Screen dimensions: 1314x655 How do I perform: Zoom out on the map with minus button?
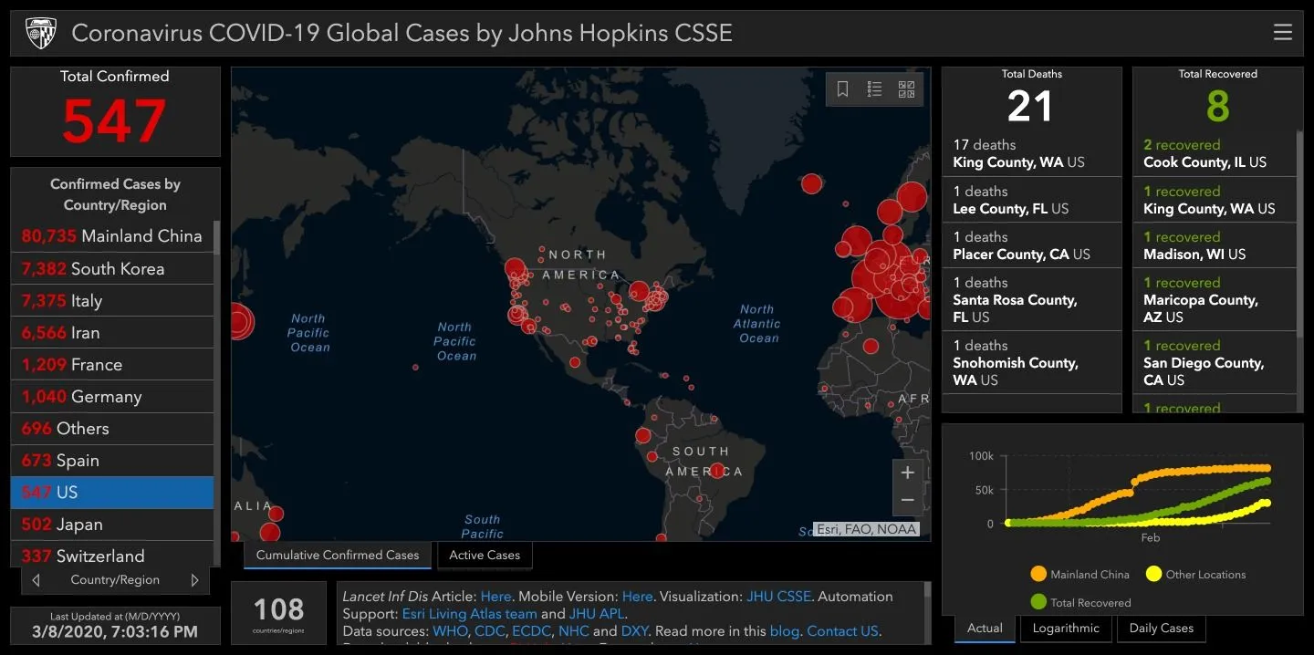[907, 501]
